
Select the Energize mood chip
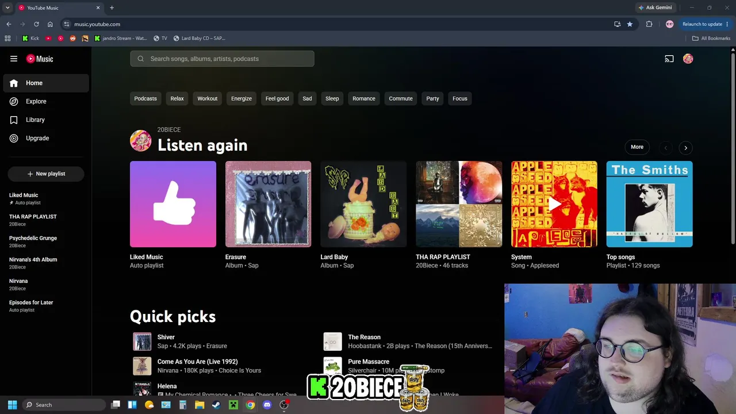[x=241, y=98]
